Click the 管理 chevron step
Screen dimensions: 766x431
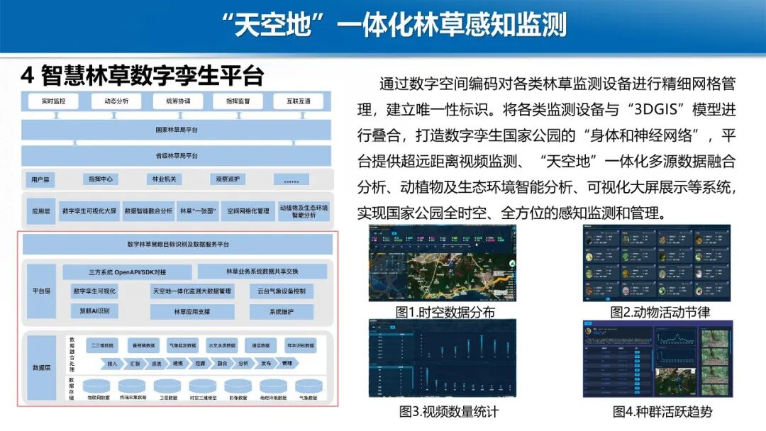pyautogui.click(x=288, y=364)
